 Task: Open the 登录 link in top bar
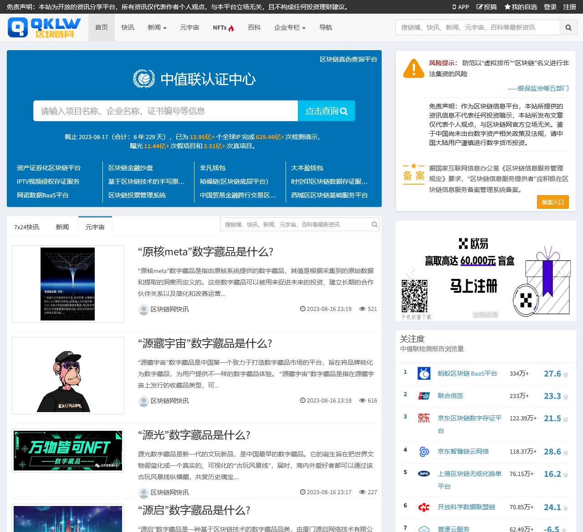pos(550,7)
